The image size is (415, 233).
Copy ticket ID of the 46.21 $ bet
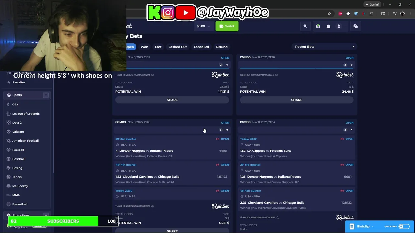[152, 206]
